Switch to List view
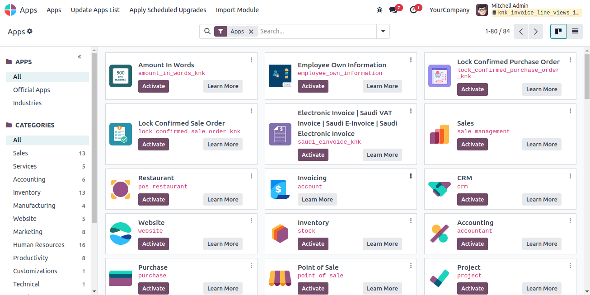Viewport: 590px width, 295px height. [x=575, y=31]
